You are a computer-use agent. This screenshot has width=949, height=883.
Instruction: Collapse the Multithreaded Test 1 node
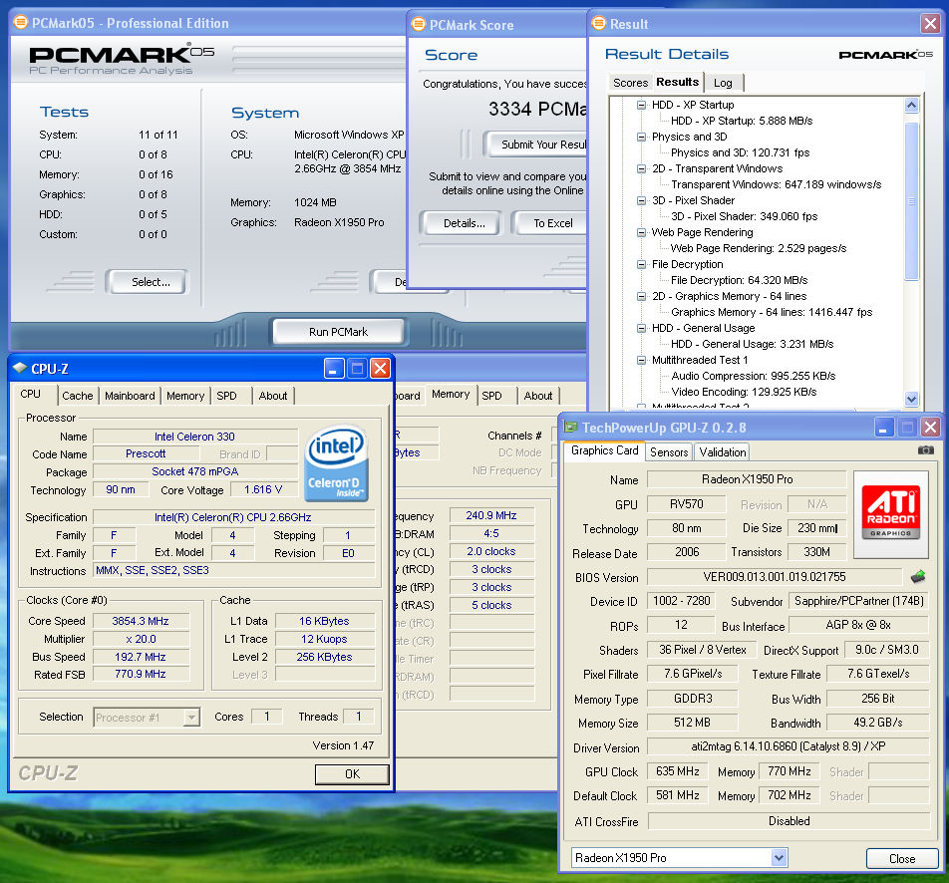(x=641, y=360)
